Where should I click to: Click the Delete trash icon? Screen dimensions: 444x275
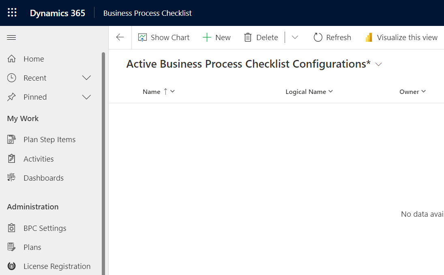click(x=248, y=38)
